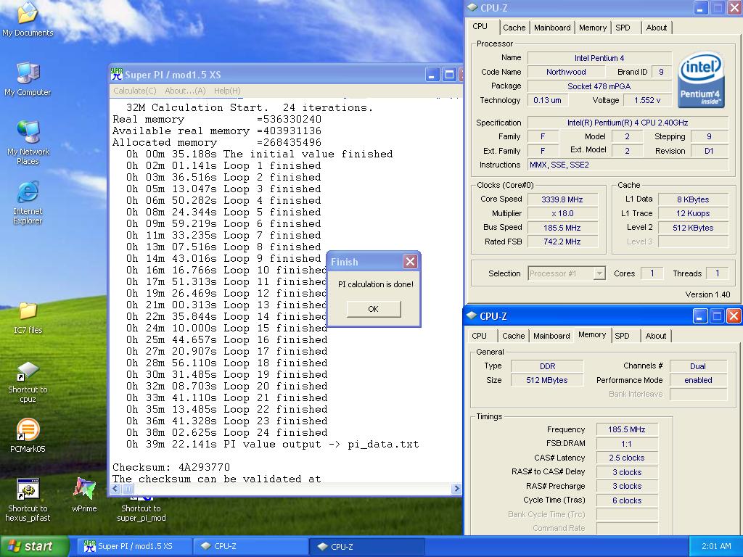
Task: Select the Shortcut to hexus_pifast icon
Action: pos(28,500)
